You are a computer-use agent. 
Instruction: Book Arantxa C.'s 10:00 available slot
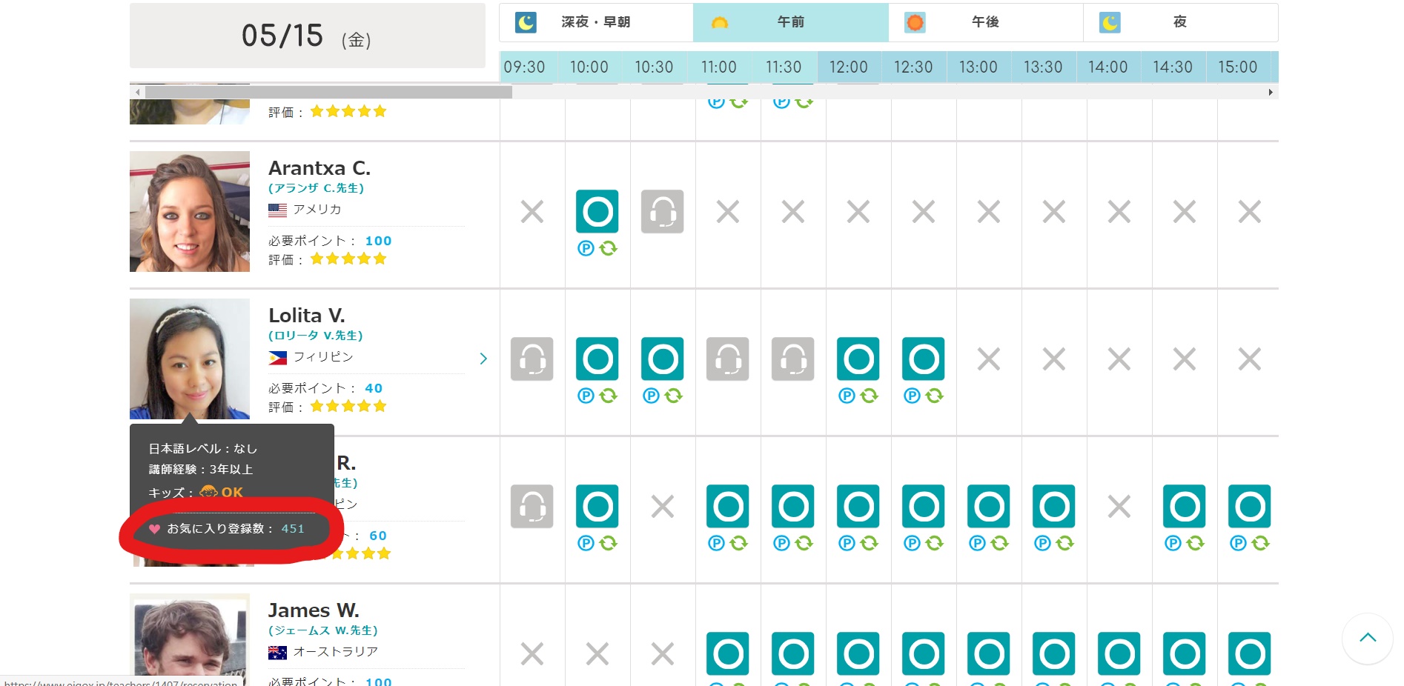(597, 212)
